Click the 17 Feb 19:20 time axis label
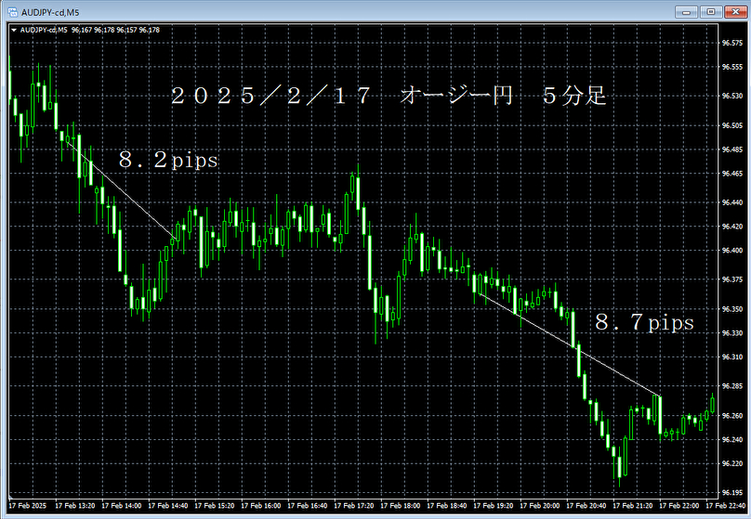Viewport: 751px width, 519px height. pyautogui.click(x=493, y=506)
